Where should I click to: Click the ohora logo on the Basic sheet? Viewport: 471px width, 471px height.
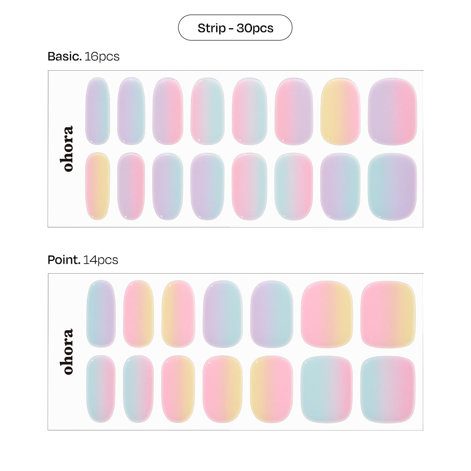click(x=68, y=148)
